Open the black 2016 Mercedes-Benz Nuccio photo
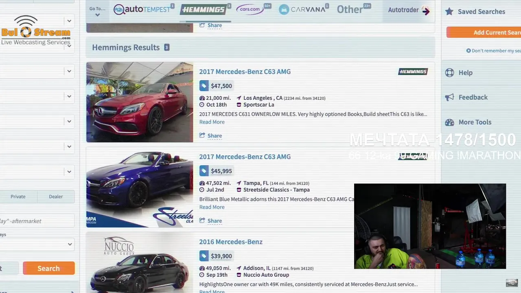521x293 pixels. tap(140, 263)
